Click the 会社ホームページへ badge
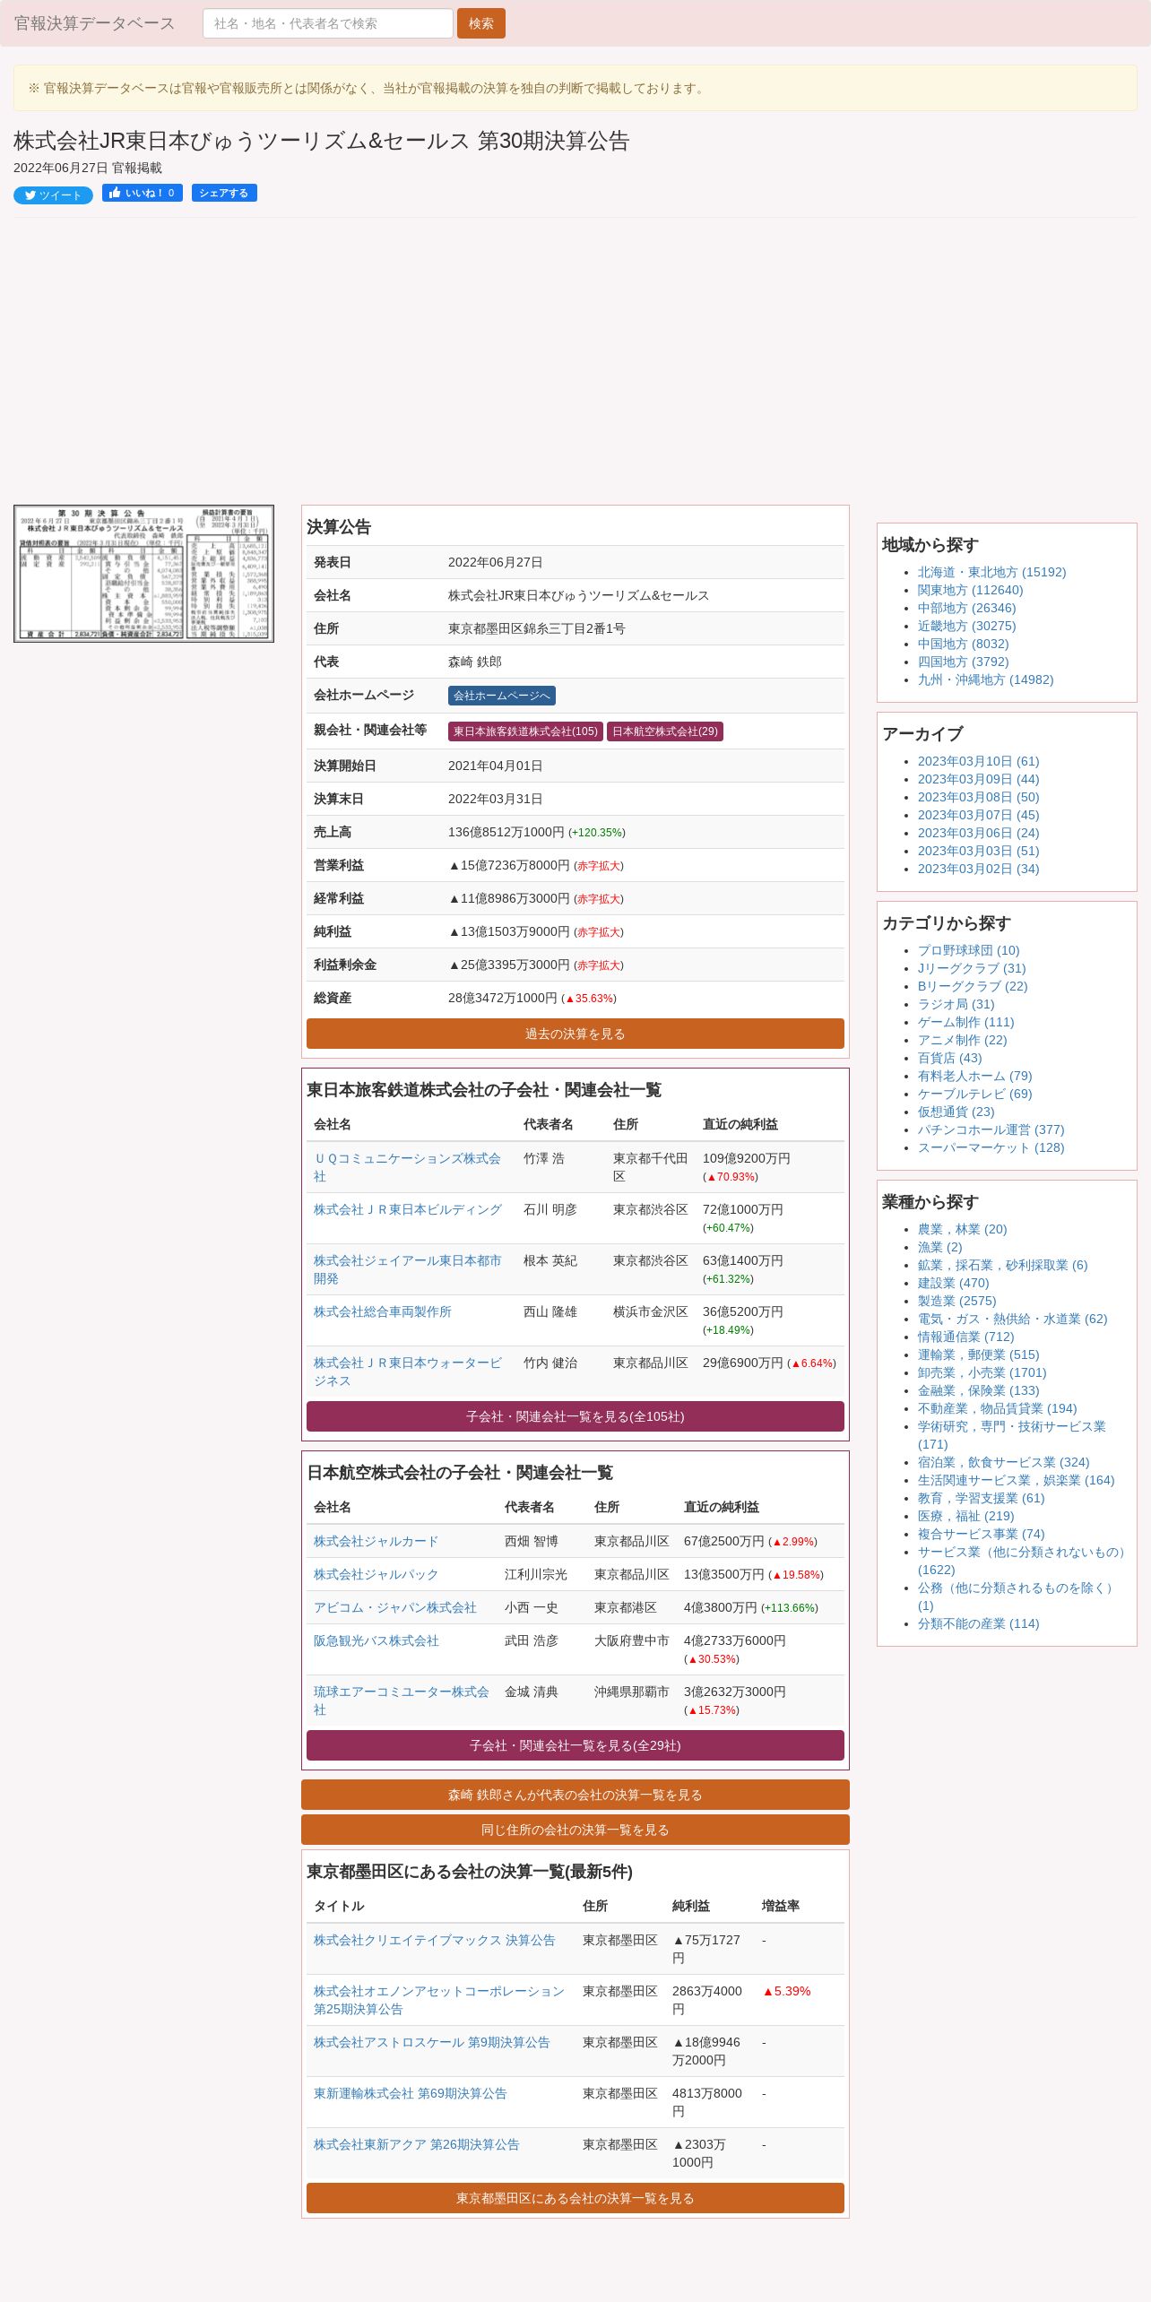The image size is (1151, 2302). 501,696
